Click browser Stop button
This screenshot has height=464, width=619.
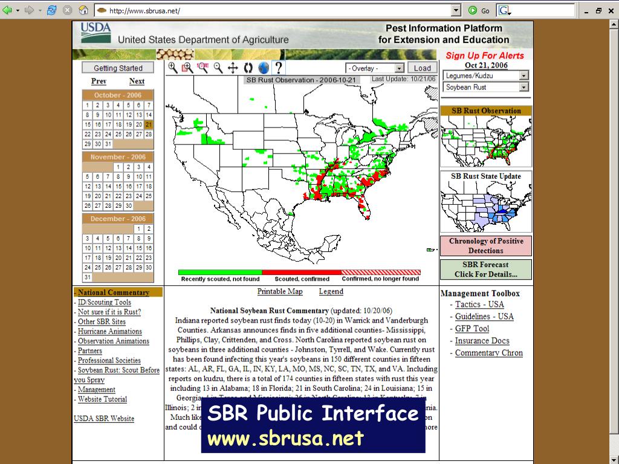(x=68, y=10)
